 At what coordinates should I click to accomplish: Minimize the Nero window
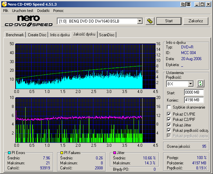197,4
